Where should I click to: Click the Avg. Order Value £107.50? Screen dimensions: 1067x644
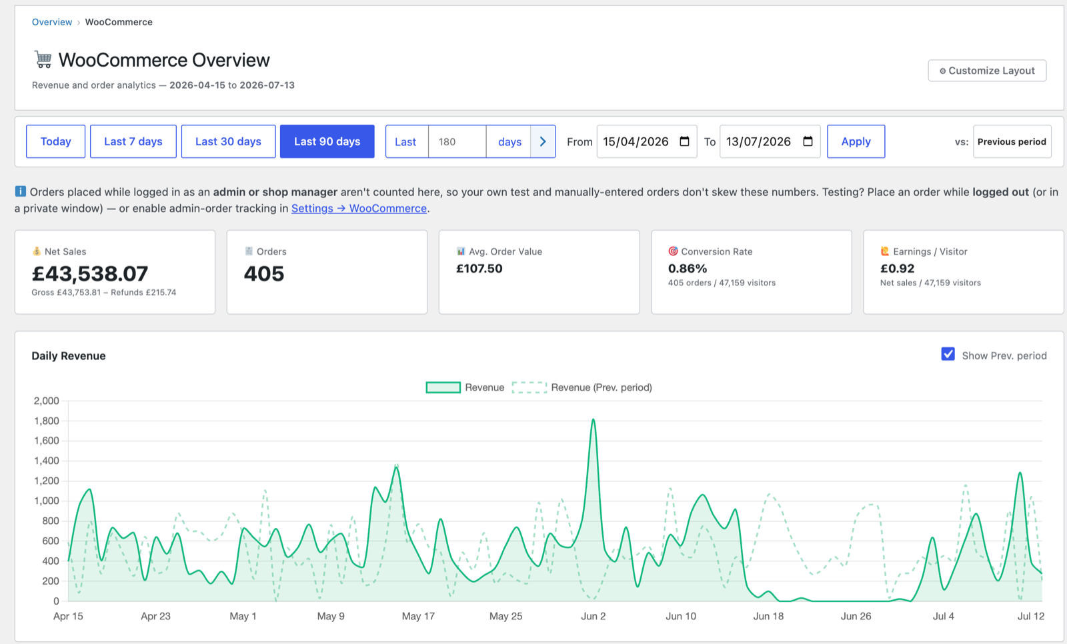pyautogui.click(x=479, y=269)
